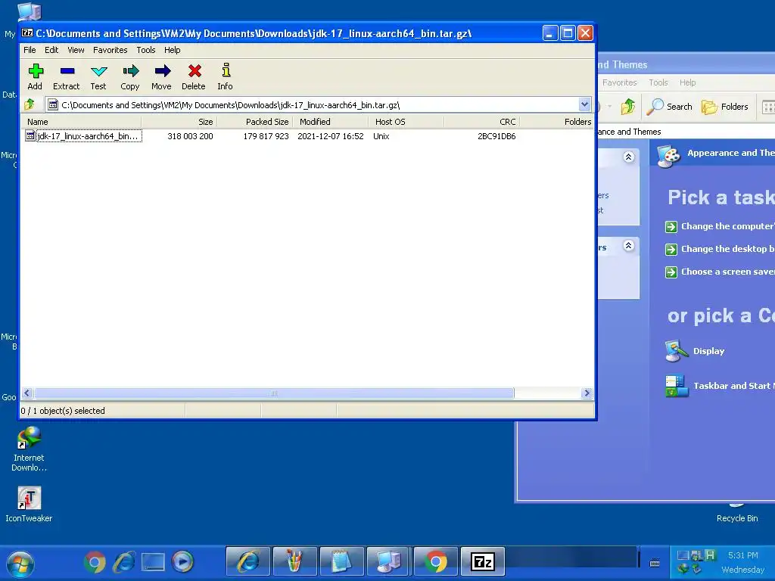Sort by the Size column header
This screenshot has height=581, width=775.
179,122
